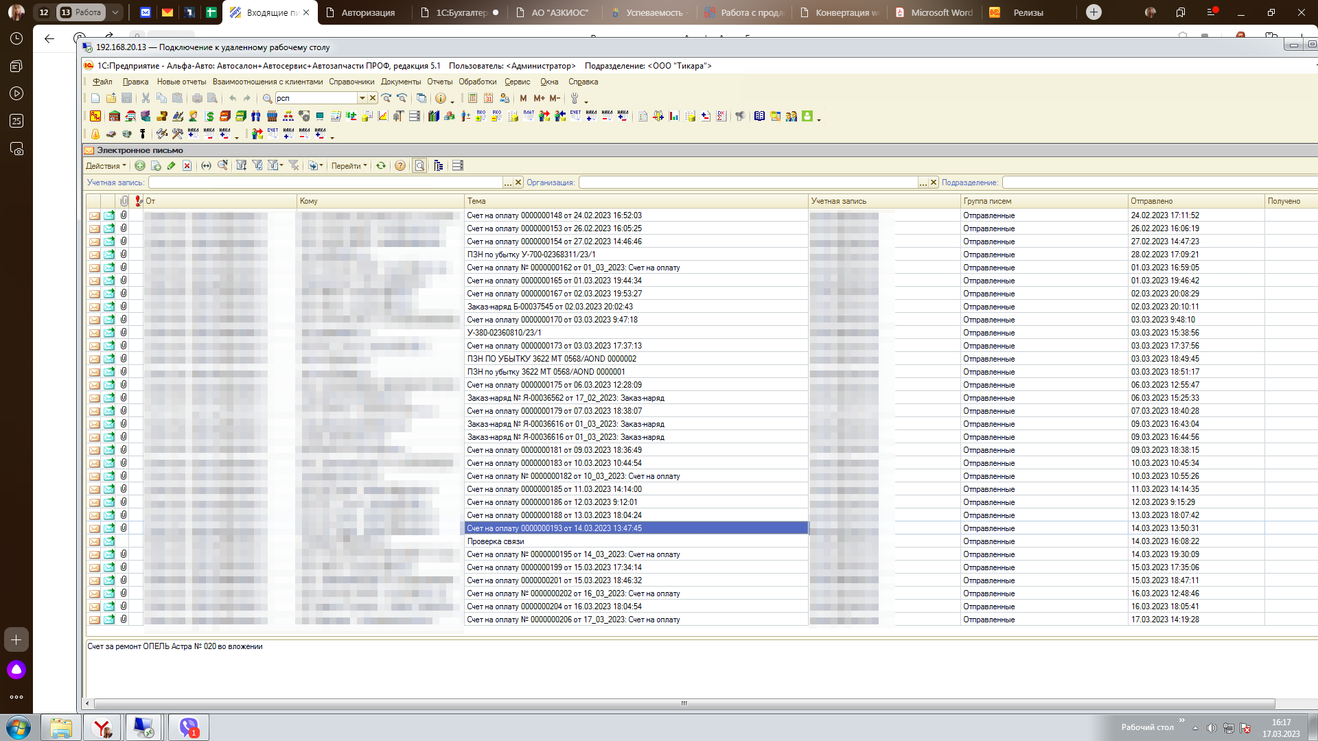Expand the info icon dropdown arrow
This screenshot has width=1318, height=741.
click(452, 102)
